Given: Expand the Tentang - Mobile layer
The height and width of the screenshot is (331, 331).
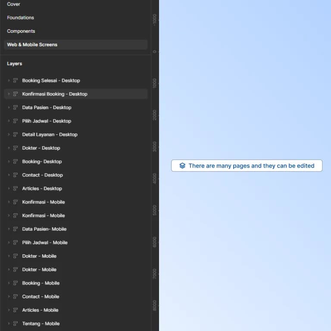Looking at the screenshot, I should click(x=9, y=324).
